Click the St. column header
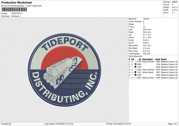 click(140, 59)
